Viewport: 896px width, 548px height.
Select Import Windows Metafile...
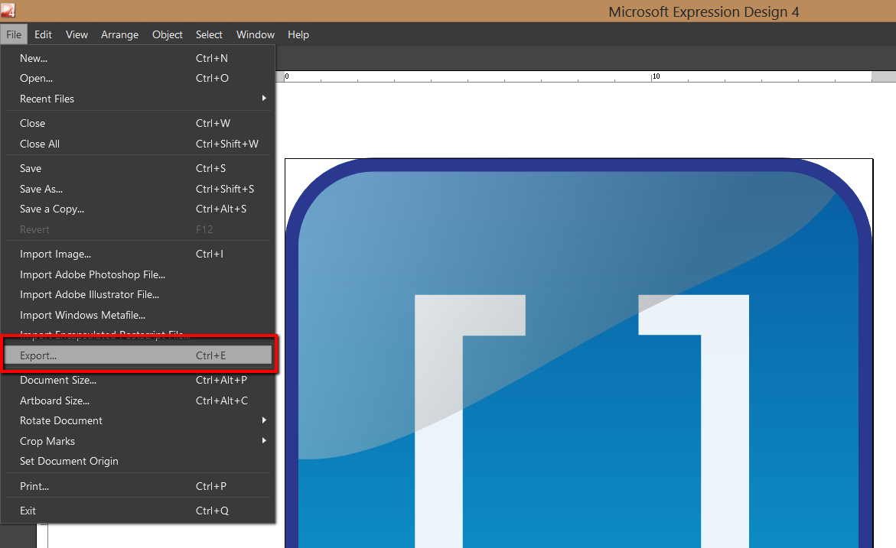pos(138,315)
